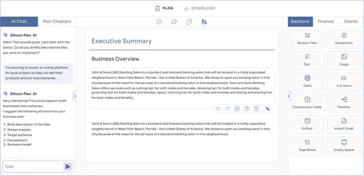Viewport: 364px width, 176px height.
Task: Add a Section Title block
Action: point(308,39)
